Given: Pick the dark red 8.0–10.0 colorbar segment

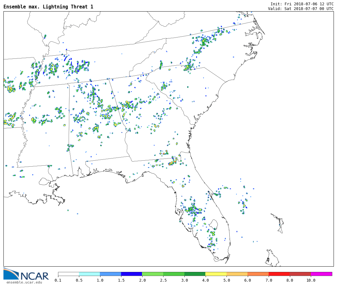Looking at the screenshot, I should point(300,274).
